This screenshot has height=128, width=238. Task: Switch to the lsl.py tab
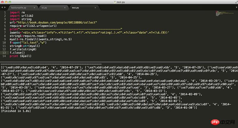[x=44, y=8]
